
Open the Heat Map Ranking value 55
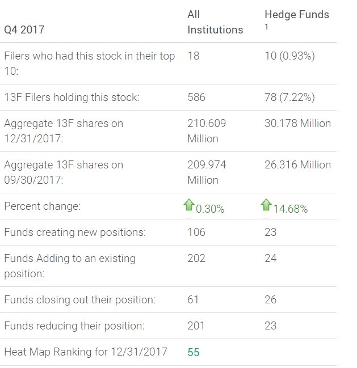pyautogui.click(x=194, y=352)
